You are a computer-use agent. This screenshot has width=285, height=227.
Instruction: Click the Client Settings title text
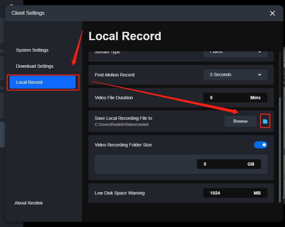click(x=28, y=13)
